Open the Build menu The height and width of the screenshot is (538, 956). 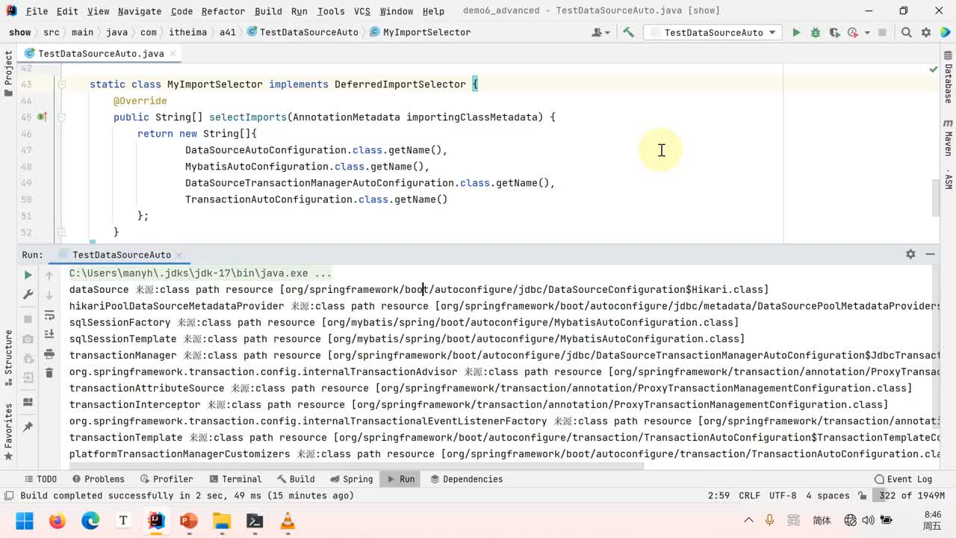click(268, 11)
